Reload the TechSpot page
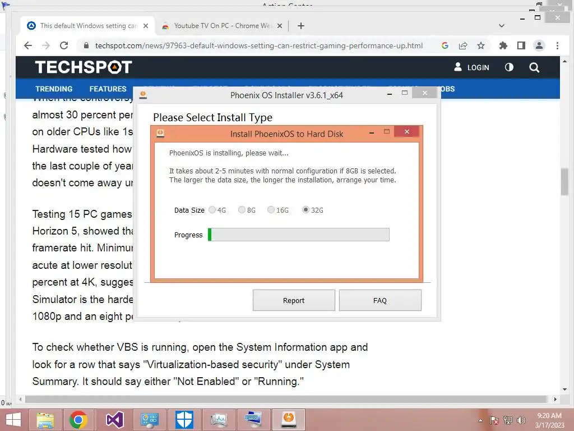Image resolution: width=574 pixels, height=431 pixels. point(64,45)
